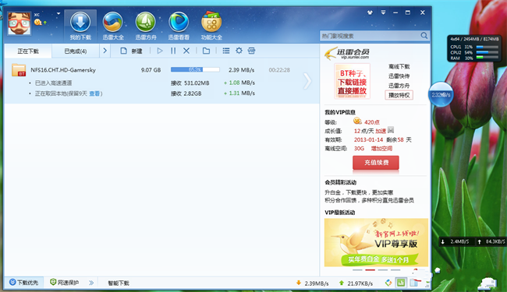Expand more tabs with the chevron

(105, 51)
